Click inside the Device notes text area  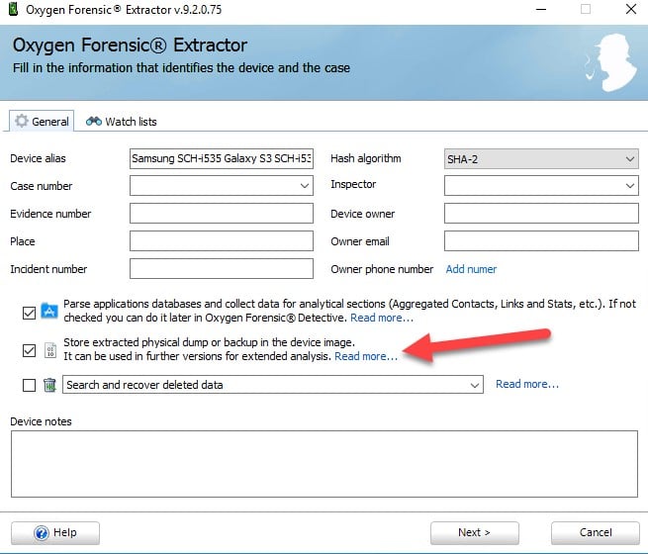coord(324,464)
